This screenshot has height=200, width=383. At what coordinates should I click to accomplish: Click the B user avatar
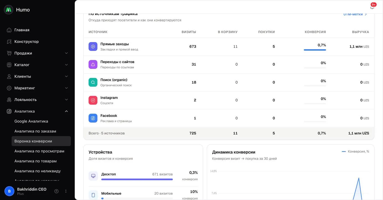click(x=9, y=191)
